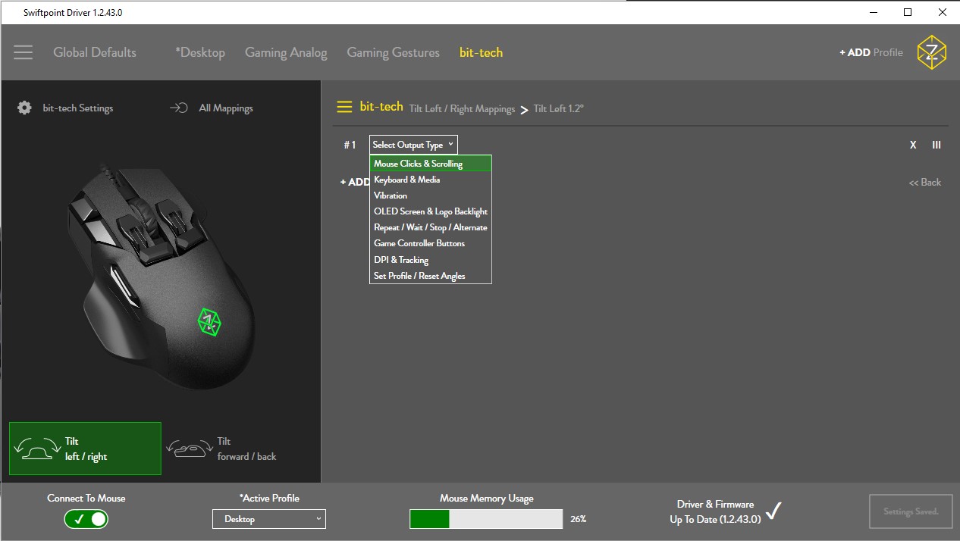This screenshot has width=960, height=541.
Task: Choose Repeat / Wait / Stop / Alternate
Action: tap(431, 227)
